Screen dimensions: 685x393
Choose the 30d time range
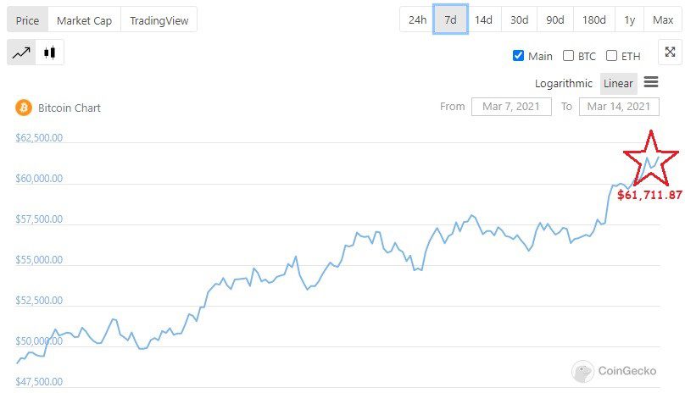(x=518, y=19)
